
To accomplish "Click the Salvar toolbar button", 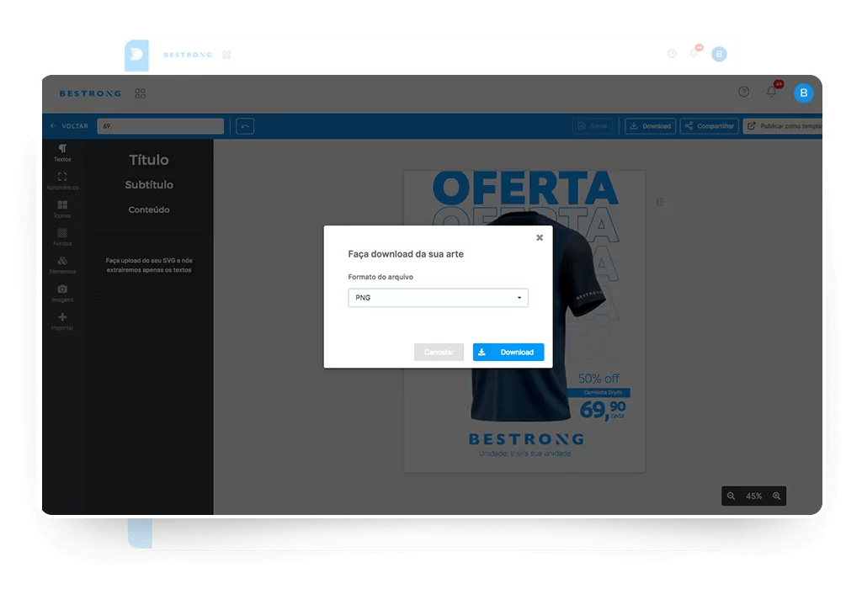I will tap(592, 126).
